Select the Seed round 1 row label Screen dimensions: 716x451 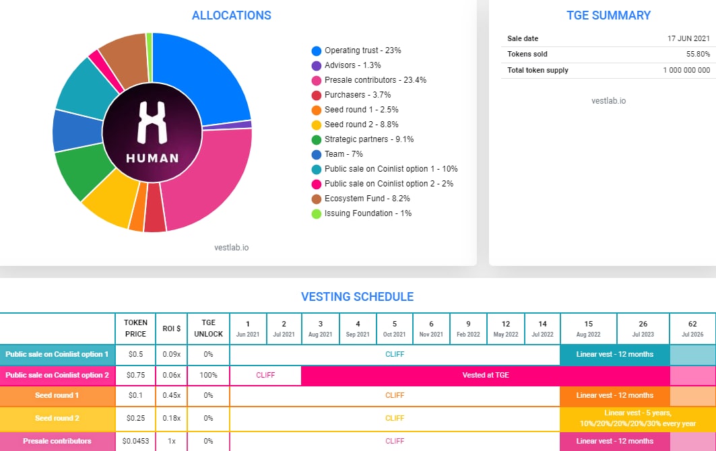click(x=57, y=396)
